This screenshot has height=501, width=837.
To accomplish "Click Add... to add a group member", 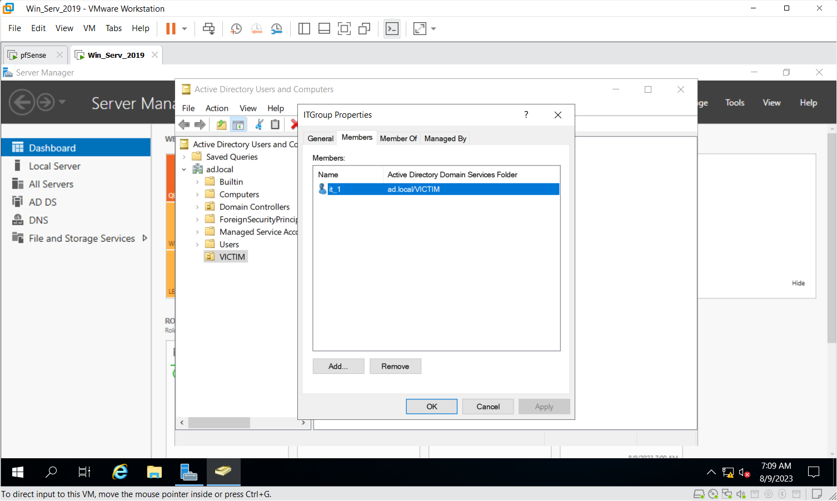I will pyautogui.click(x=338, y=367).
